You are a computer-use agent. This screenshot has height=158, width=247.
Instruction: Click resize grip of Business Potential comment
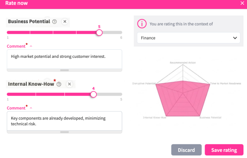coord(64,70)
